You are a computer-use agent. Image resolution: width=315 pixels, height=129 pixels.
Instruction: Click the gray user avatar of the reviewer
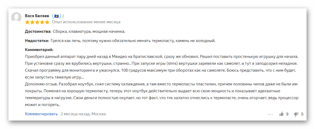pyautogui.click(x=16, y=17)
